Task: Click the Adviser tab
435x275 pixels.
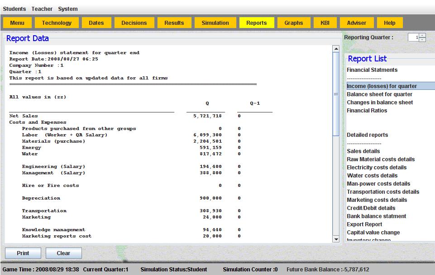Action: coord(356,23)
